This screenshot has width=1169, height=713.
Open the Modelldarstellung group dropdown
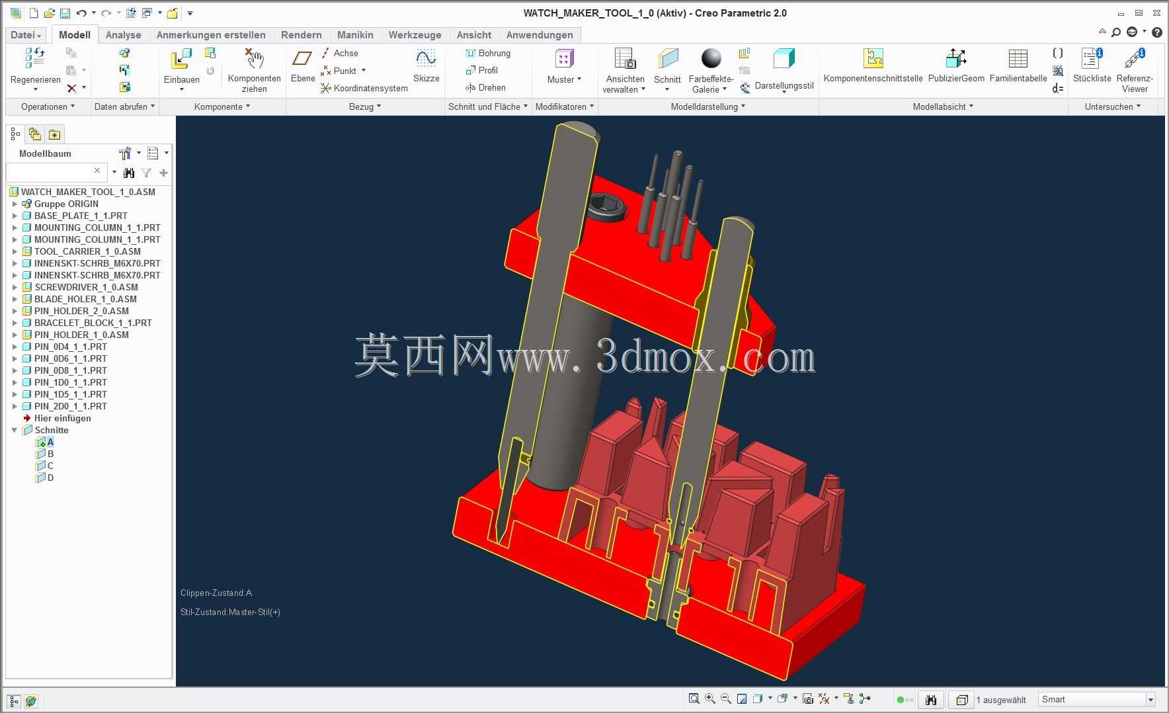pos(708,106)
